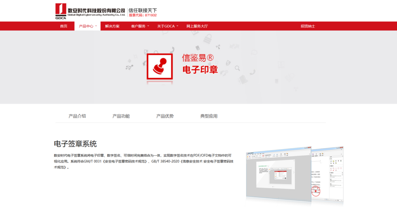Switch to the 产品介绍 tab
Screen dimensions: 397x207
pyautogui.click(x=77, y=116)
